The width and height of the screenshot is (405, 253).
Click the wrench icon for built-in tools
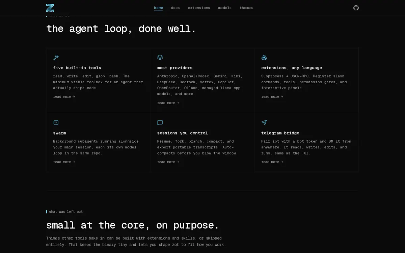point(56,57)
